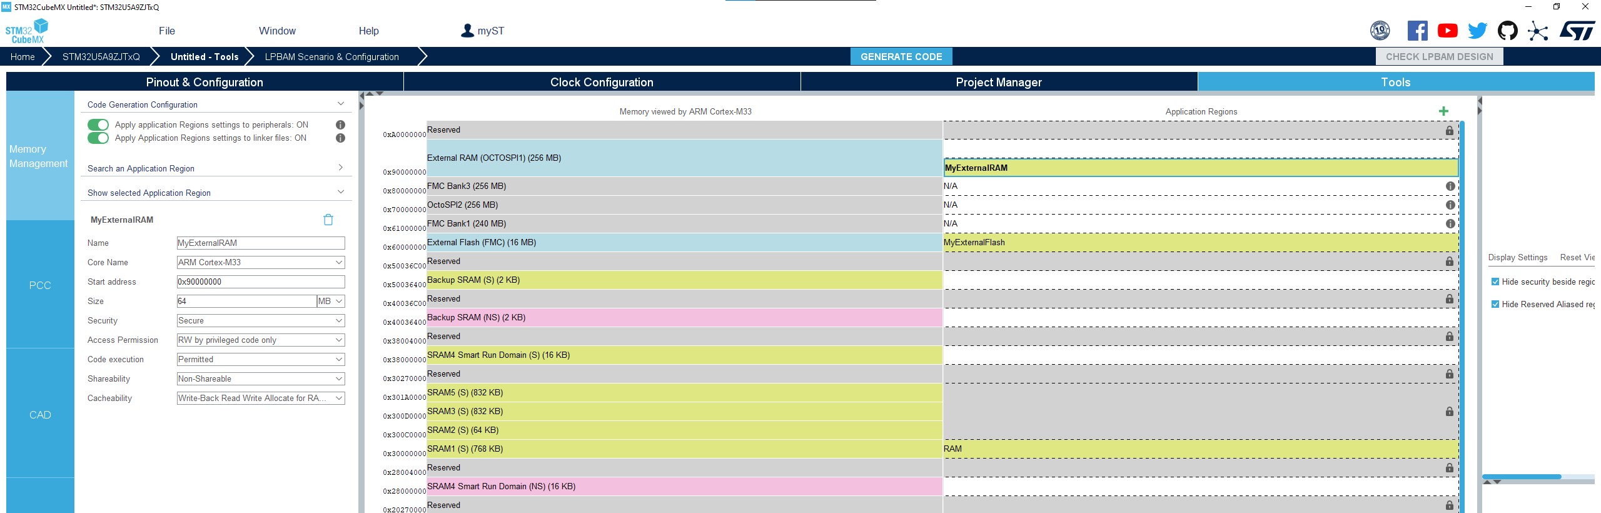Click info icon for peripherals settings toggle
1601x513 pixels.
pyautogui.click(x=340, y=124)
